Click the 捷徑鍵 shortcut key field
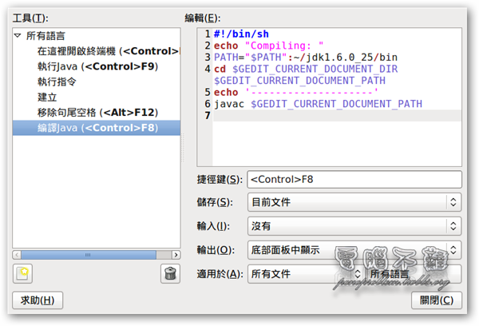 [x=354, y=180]
